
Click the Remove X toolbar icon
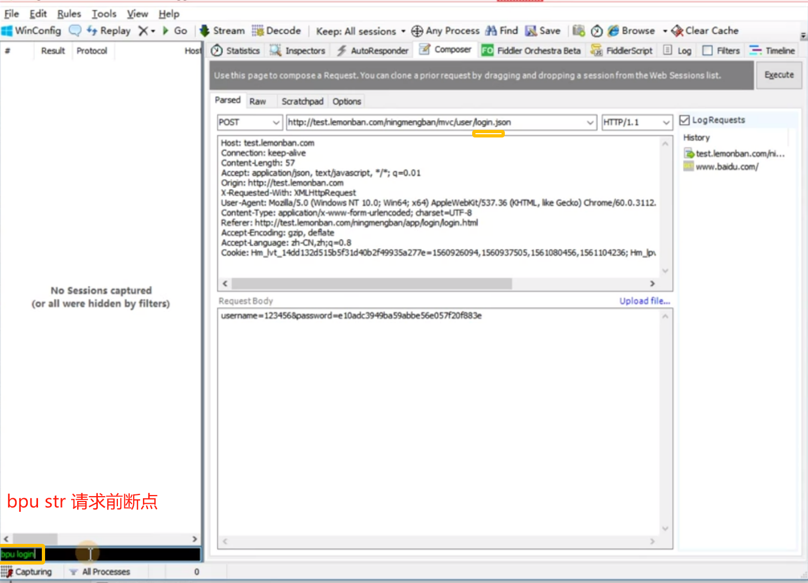pyautogui.click(x=143, y=31)
